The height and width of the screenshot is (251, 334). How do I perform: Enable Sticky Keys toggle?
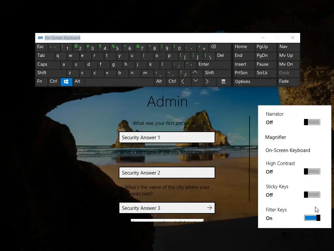(x=312, y=195)
